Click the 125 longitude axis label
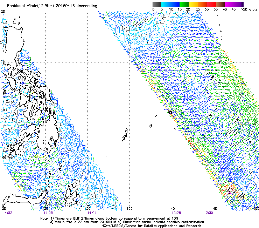This screenshot has width=259, height=228. coord(45,209)
